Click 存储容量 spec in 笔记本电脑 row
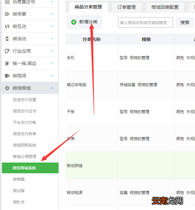Screen dimensions: 195x210 pos(127,85)
